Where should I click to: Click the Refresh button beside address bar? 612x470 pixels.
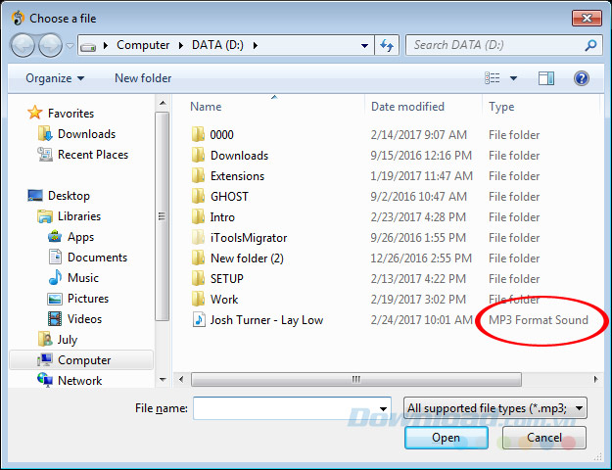(387, 45)
